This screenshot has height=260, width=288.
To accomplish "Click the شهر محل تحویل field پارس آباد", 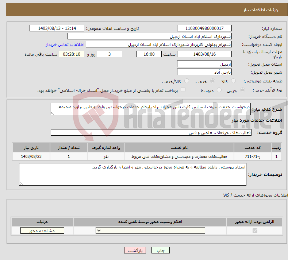I will (204, 72).
